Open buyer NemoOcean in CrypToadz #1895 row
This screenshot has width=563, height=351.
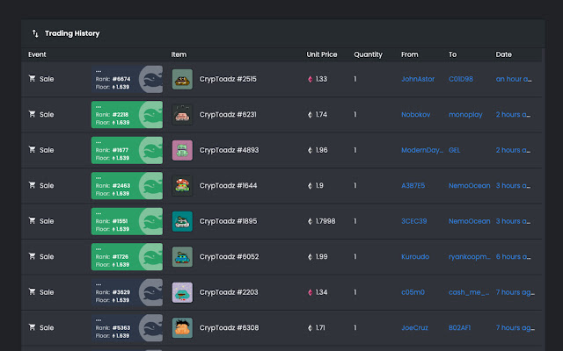coord(469,221)
